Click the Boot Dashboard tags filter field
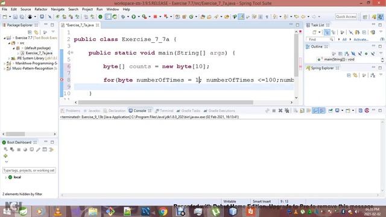Image resolution: width=386 pixels, height=217 pixels. click(29, 170)
